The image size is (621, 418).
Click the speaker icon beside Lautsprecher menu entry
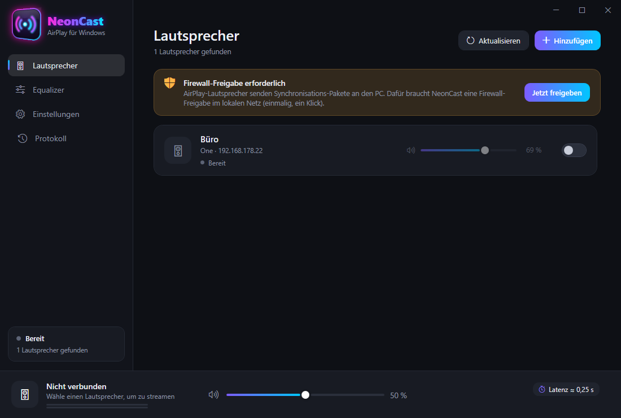point(20,66)
